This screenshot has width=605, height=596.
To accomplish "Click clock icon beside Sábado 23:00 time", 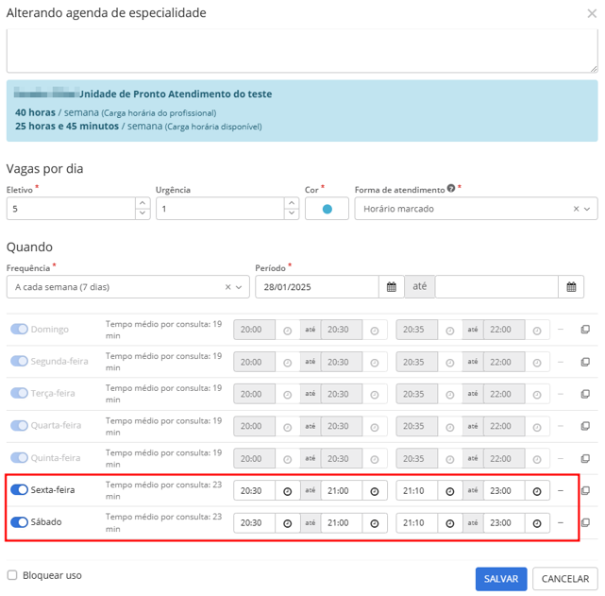I will [x=537, y=523].
